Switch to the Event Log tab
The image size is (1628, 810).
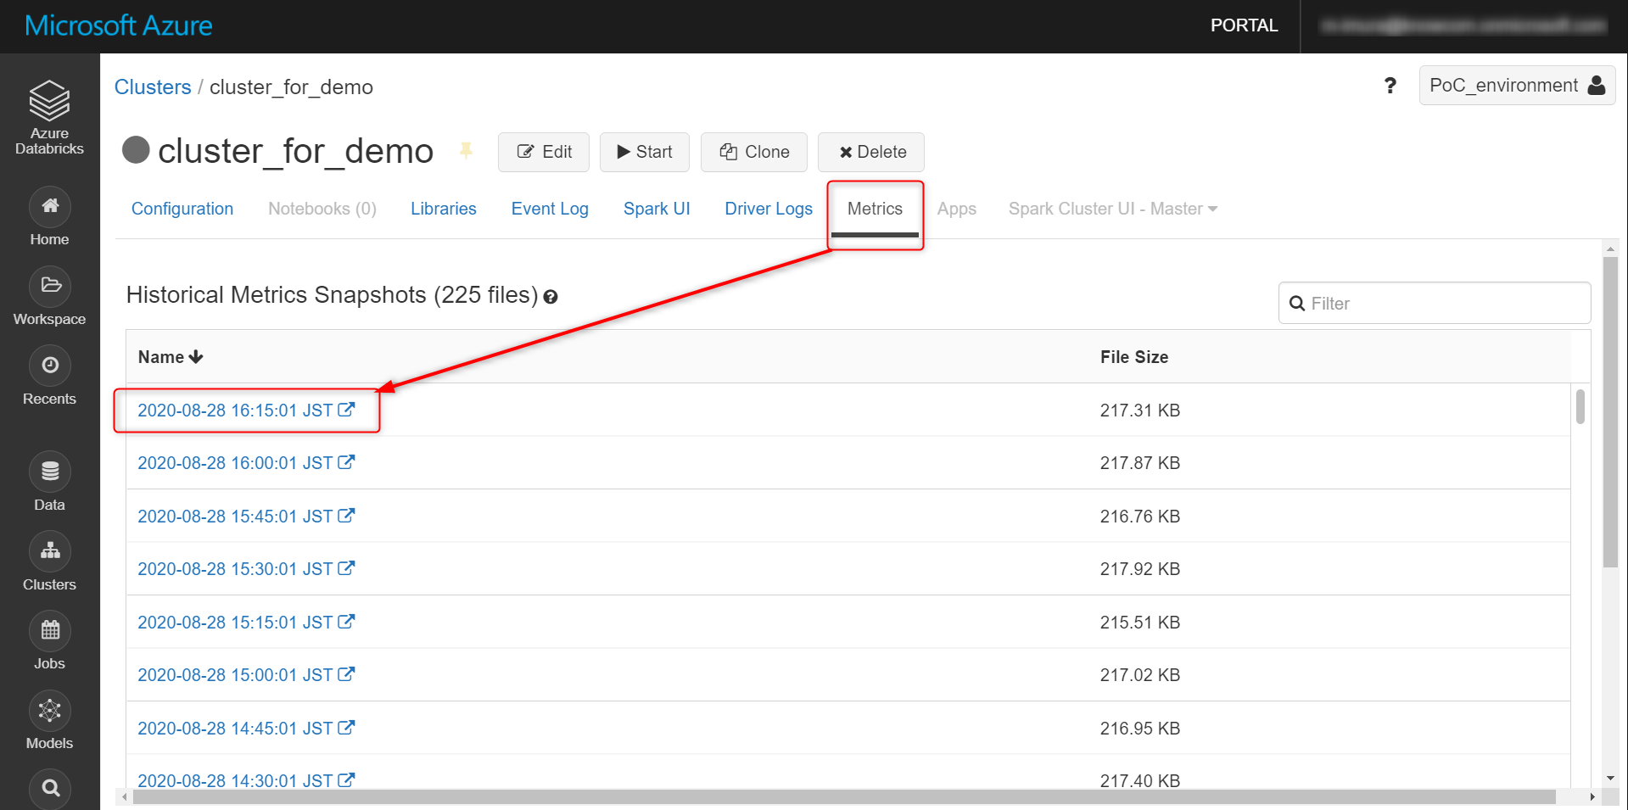tap(550, 209)
